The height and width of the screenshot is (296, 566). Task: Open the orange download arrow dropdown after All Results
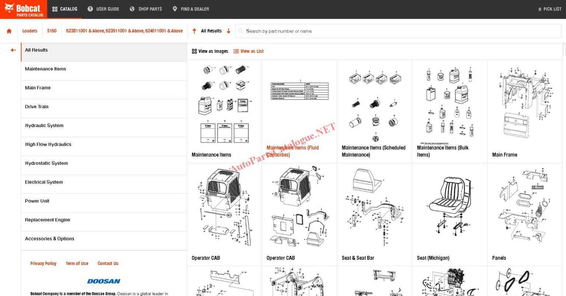228,31
